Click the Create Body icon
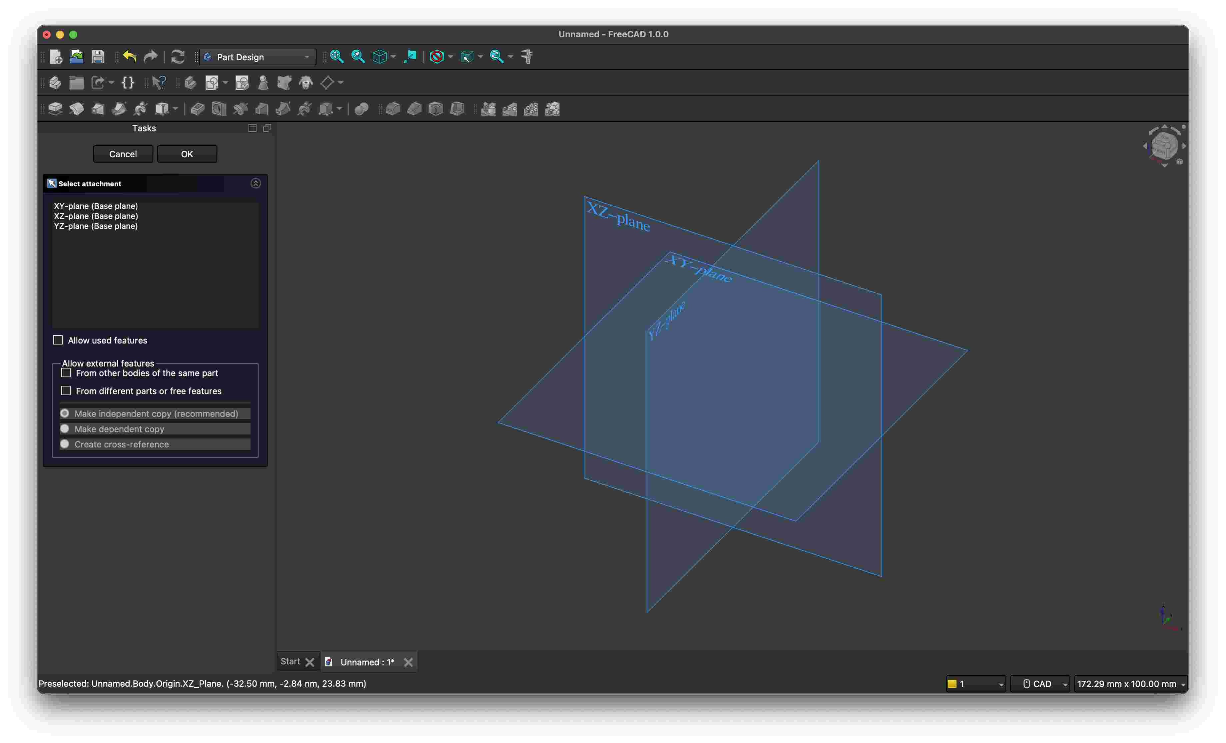1226x743 pixels. click(x=191, y=83)
